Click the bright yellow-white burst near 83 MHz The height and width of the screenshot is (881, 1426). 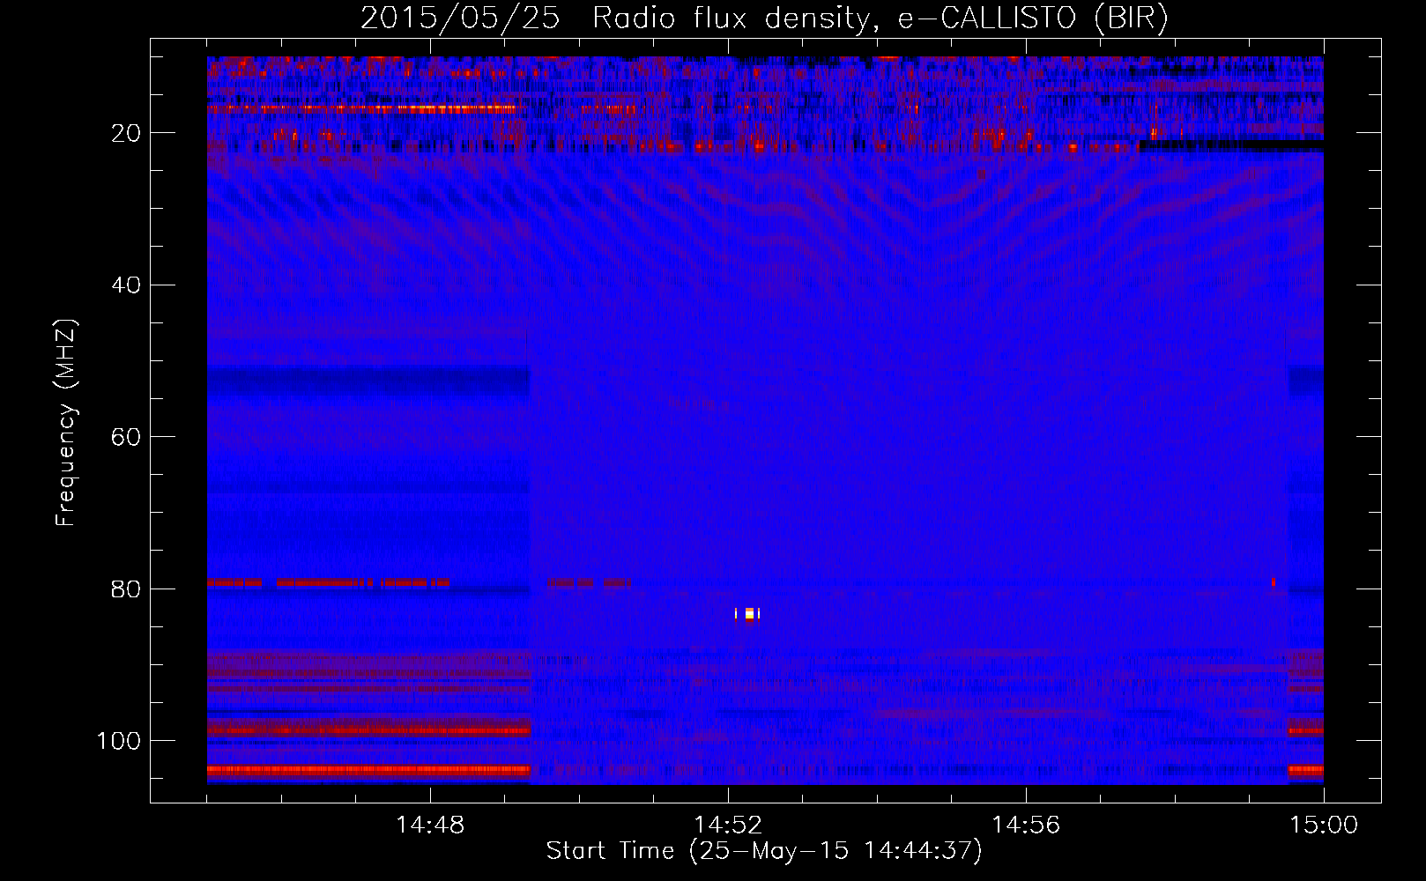coord(748,613)
